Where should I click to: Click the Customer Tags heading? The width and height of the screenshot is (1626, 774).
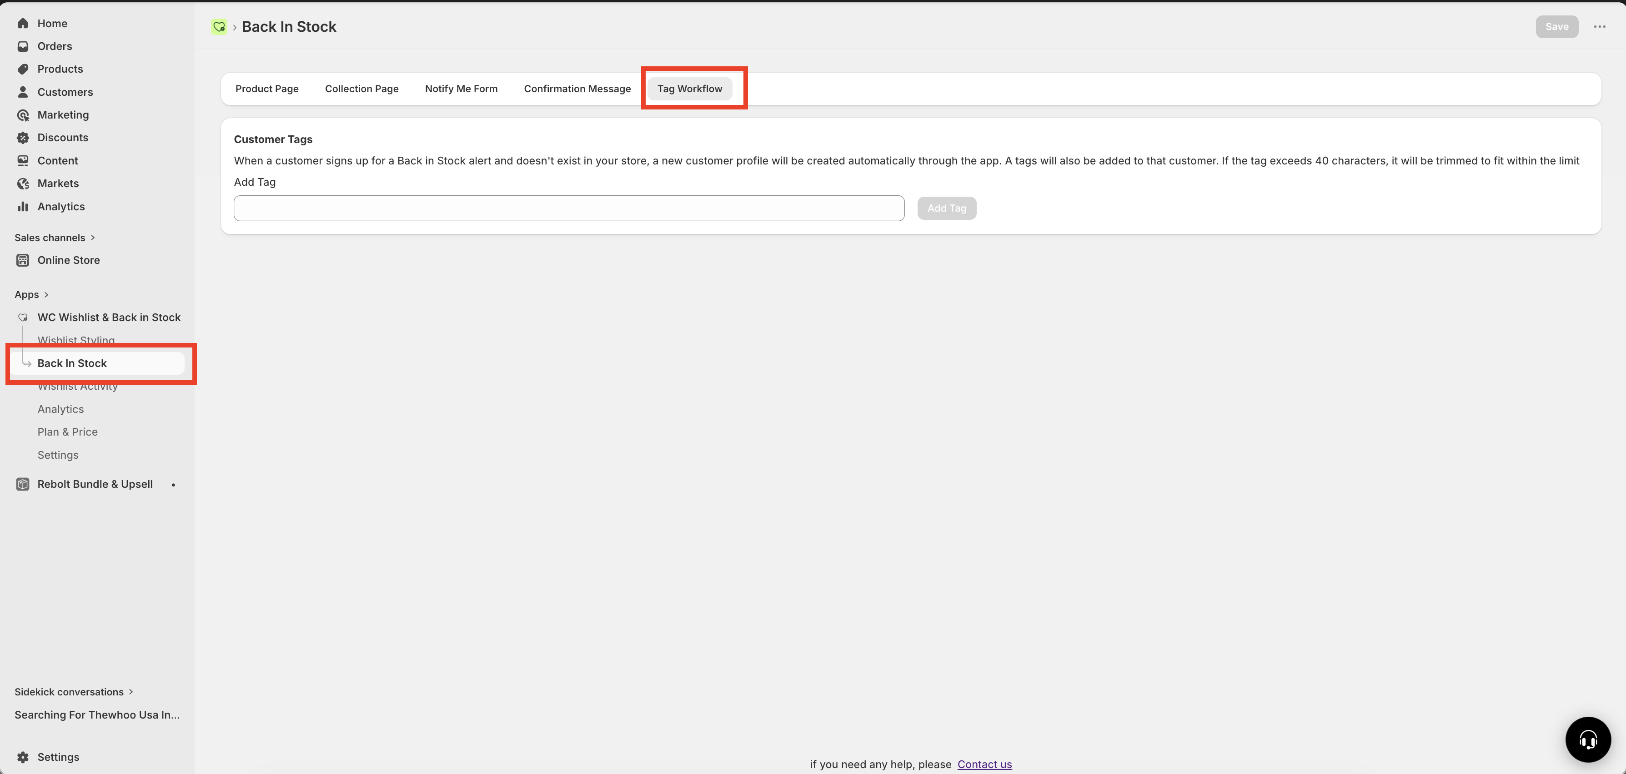click(273, 139)
